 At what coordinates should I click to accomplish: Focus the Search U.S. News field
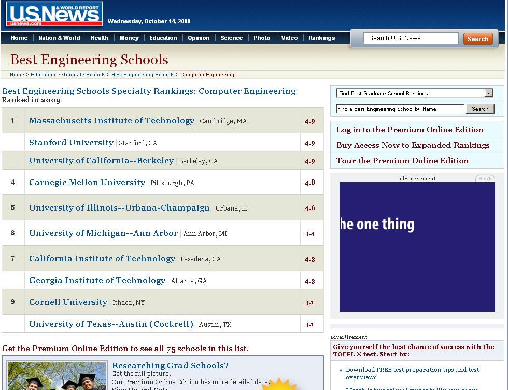[411, 38]
